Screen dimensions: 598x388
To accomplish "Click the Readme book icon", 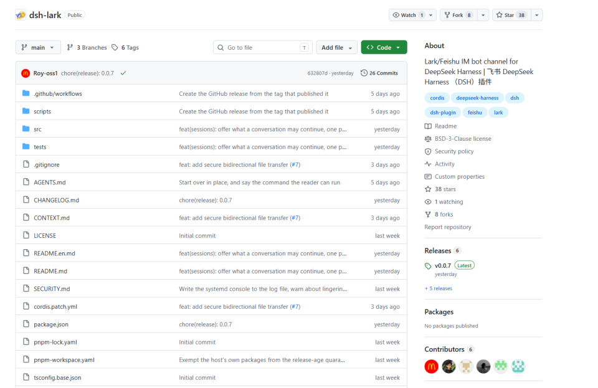I will (x=428, y=126).
